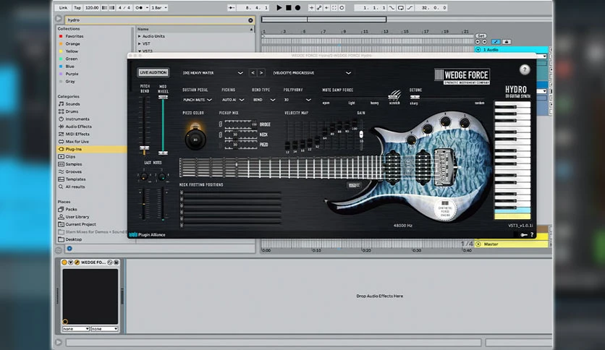Toggle the Punch-In switch icon
The width and height of the screenshot is (605, 350).
coord(392,8)
